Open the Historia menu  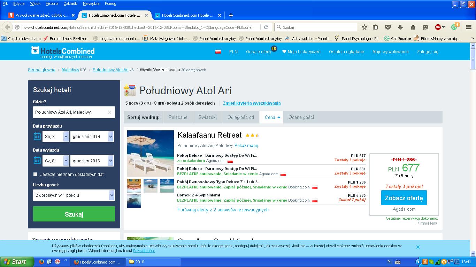tap(52, 3)
